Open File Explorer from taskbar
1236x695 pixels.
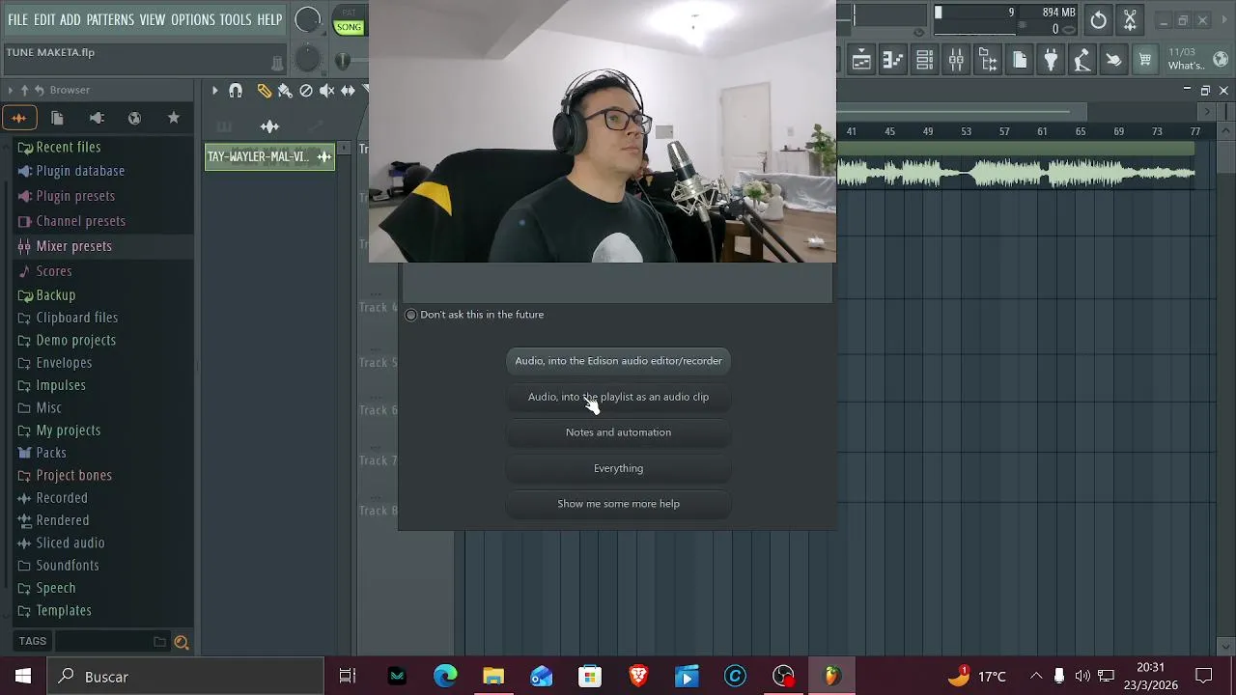point(493,677)
